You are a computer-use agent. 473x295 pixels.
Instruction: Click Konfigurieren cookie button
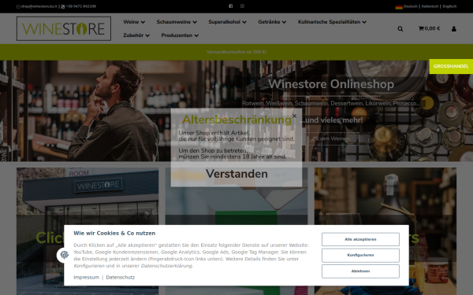click(360, 255)
